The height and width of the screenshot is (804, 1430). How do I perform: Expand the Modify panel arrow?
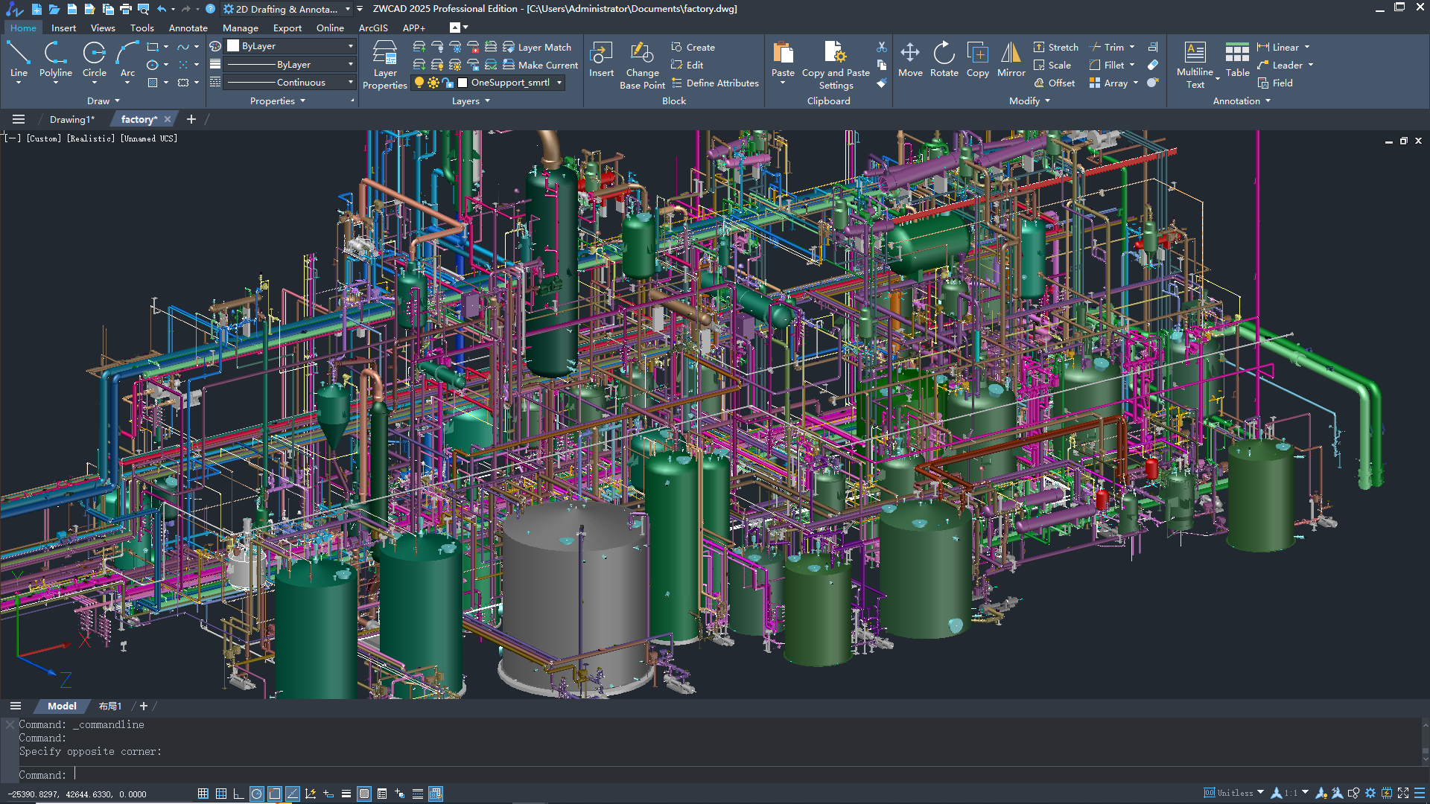click(1047, 101)
